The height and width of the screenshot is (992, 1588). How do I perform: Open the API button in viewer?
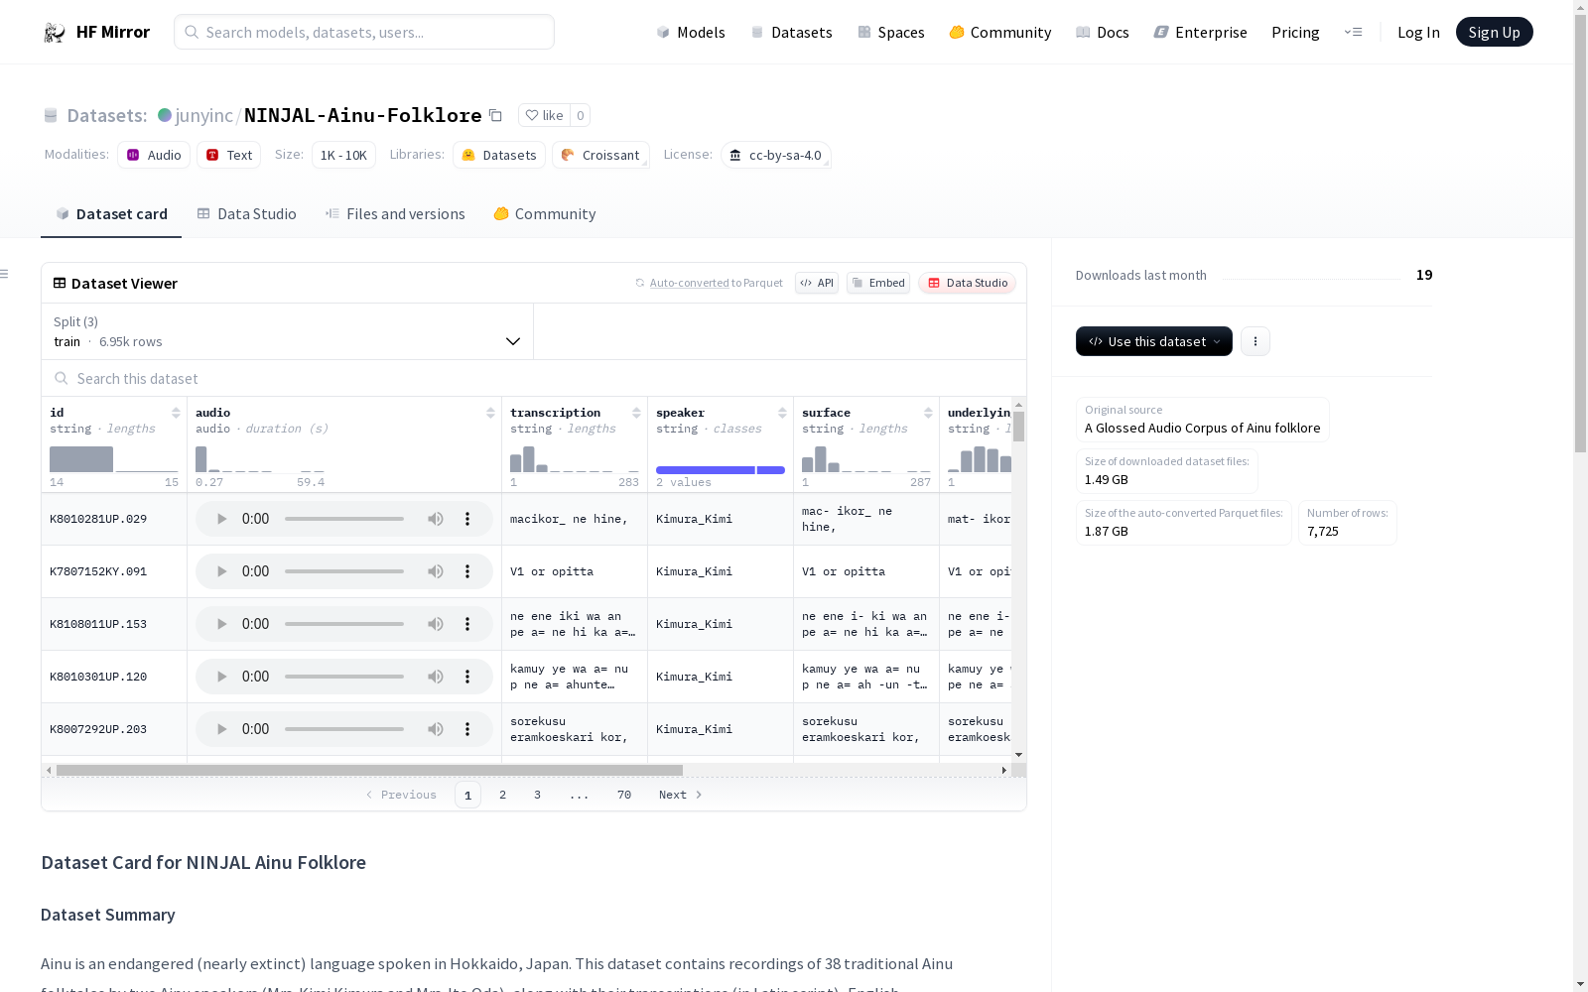point(817,283)
